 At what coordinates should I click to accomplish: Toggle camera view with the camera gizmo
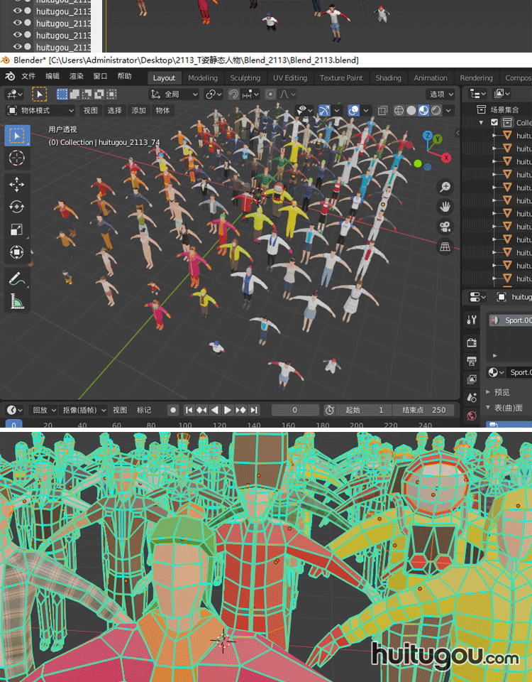445,227
